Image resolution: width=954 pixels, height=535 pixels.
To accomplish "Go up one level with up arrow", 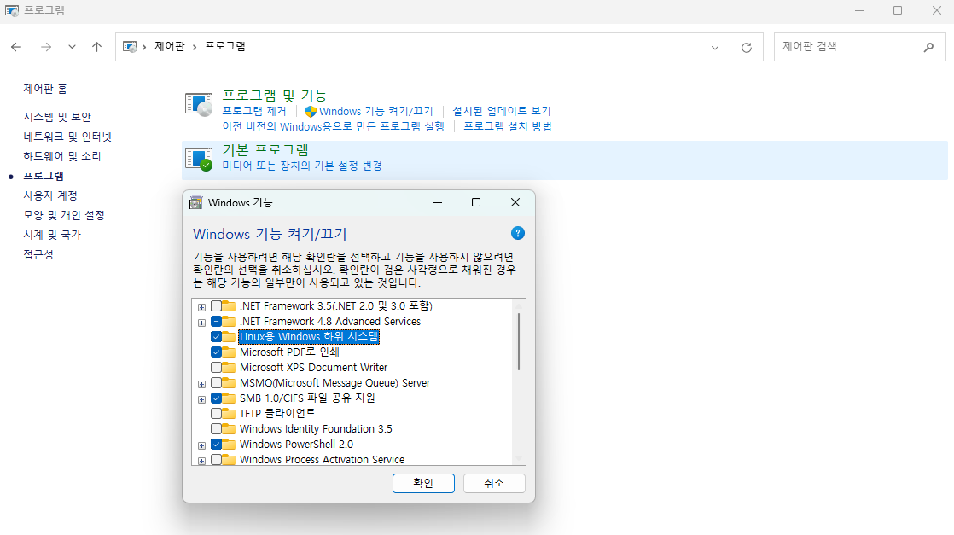I will 96,47.
